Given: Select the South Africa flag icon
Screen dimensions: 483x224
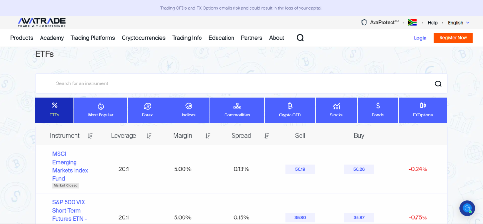Looking at the screenshot, I should click(x=412, y=23).
